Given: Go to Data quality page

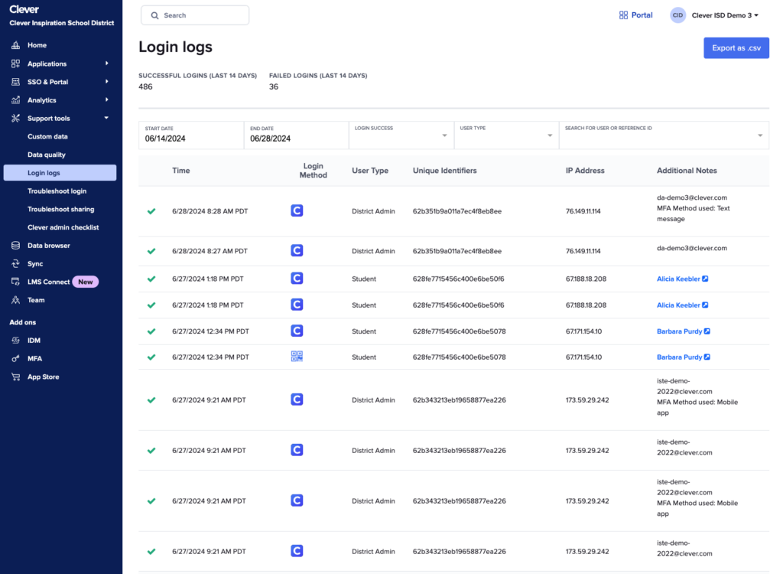Looking at the screenshot, I should click(47, 155).
